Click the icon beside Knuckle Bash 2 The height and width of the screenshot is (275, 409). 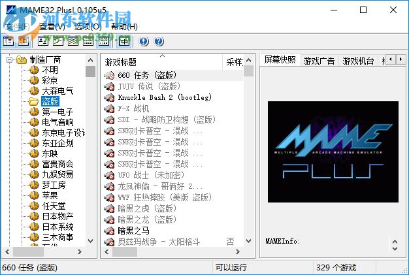click(109, 98)
